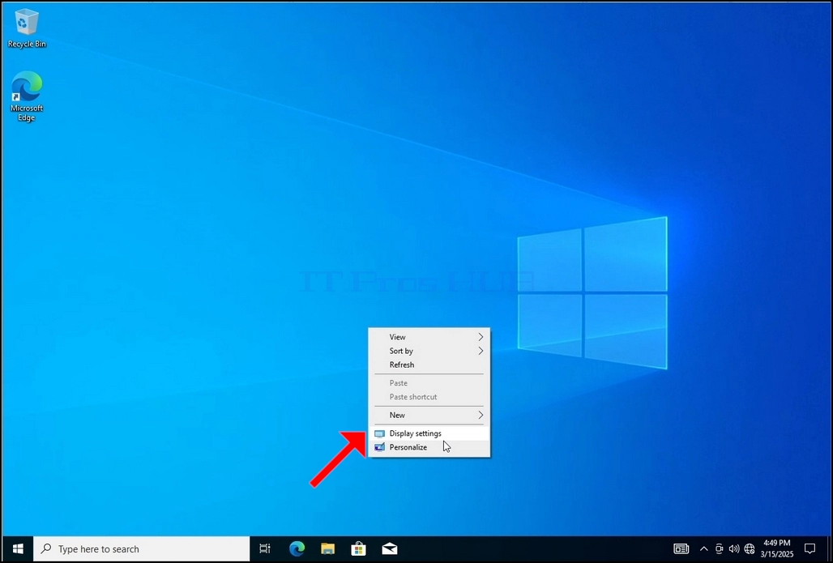The image size is (833, 563).
Task: Choose Refresh from the context menu
Action: pos(429,365)
